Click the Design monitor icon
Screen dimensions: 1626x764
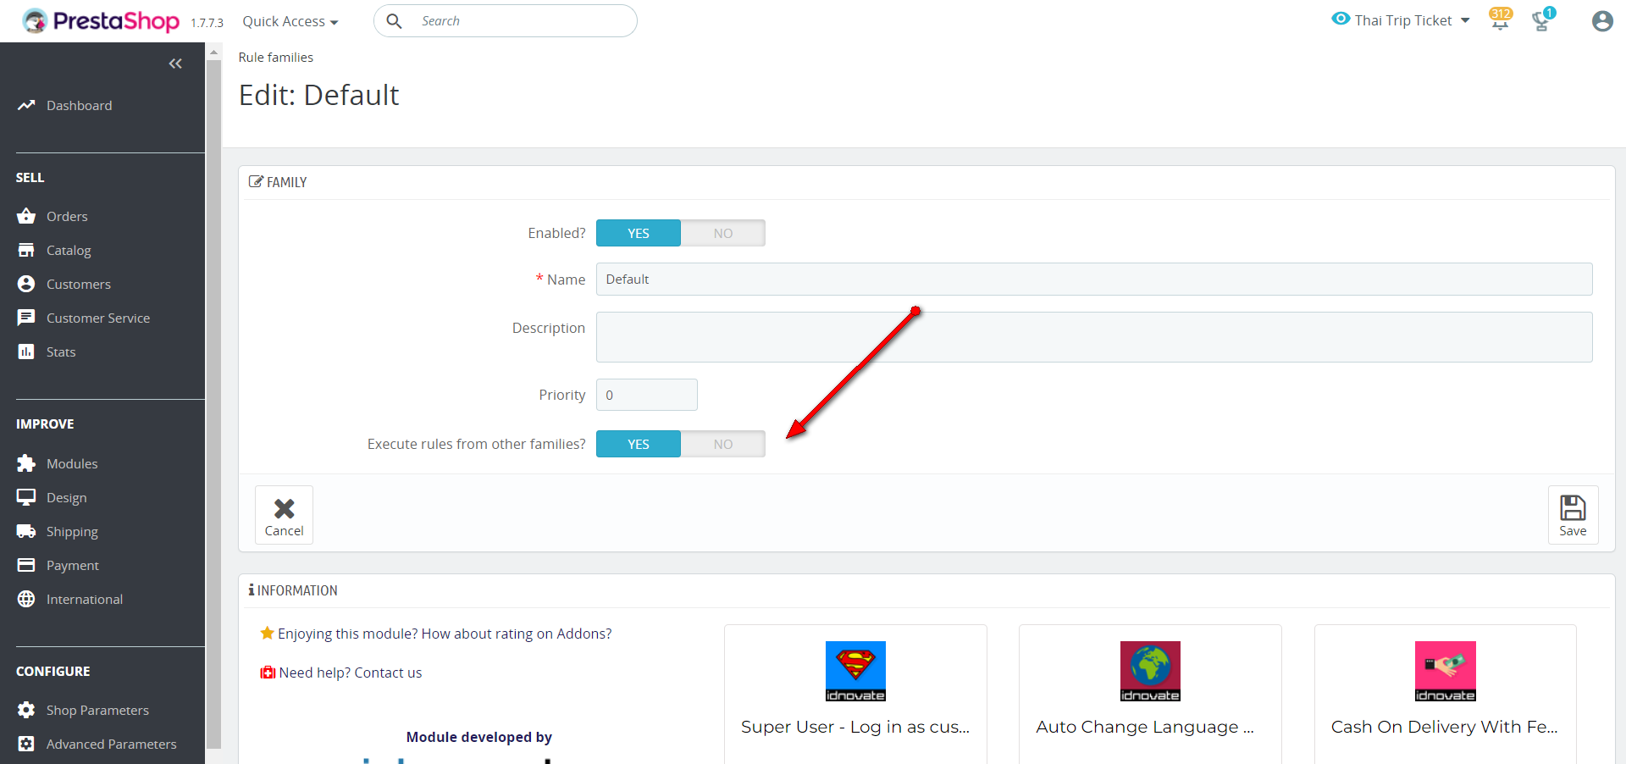coord(26,497)
